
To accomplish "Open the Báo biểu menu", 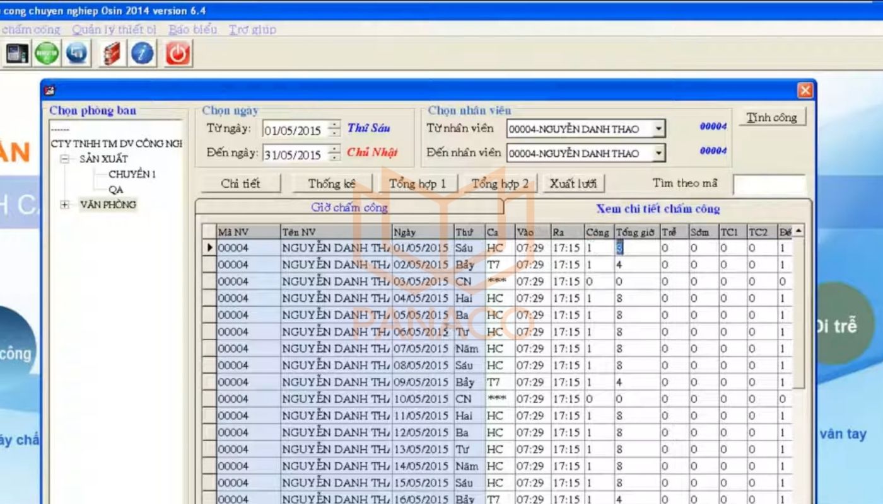I will click(x=192, y=30).
